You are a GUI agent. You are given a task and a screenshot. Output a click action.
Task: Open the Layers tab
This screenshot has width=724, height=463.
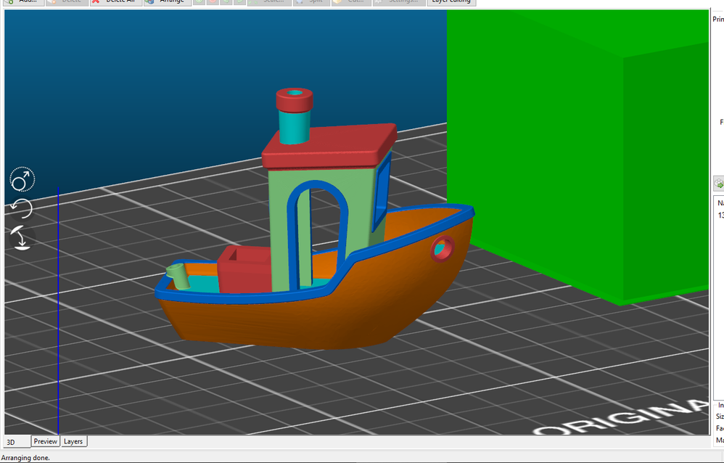coord(73,441)
